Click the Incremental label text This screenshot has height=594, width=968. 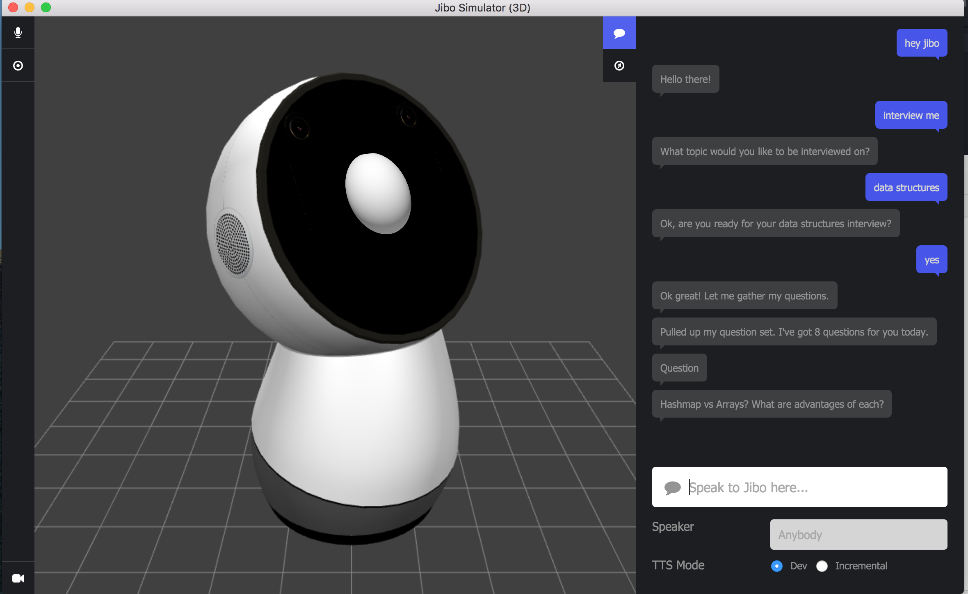[x=861, y=566]
